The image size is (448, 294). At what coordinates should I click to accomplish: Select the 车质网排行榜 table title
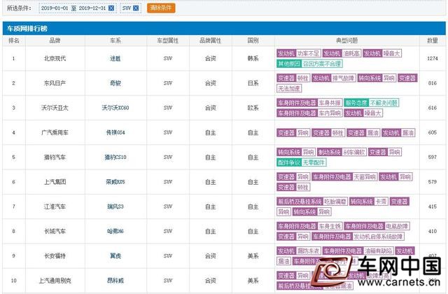click(27, 29)
